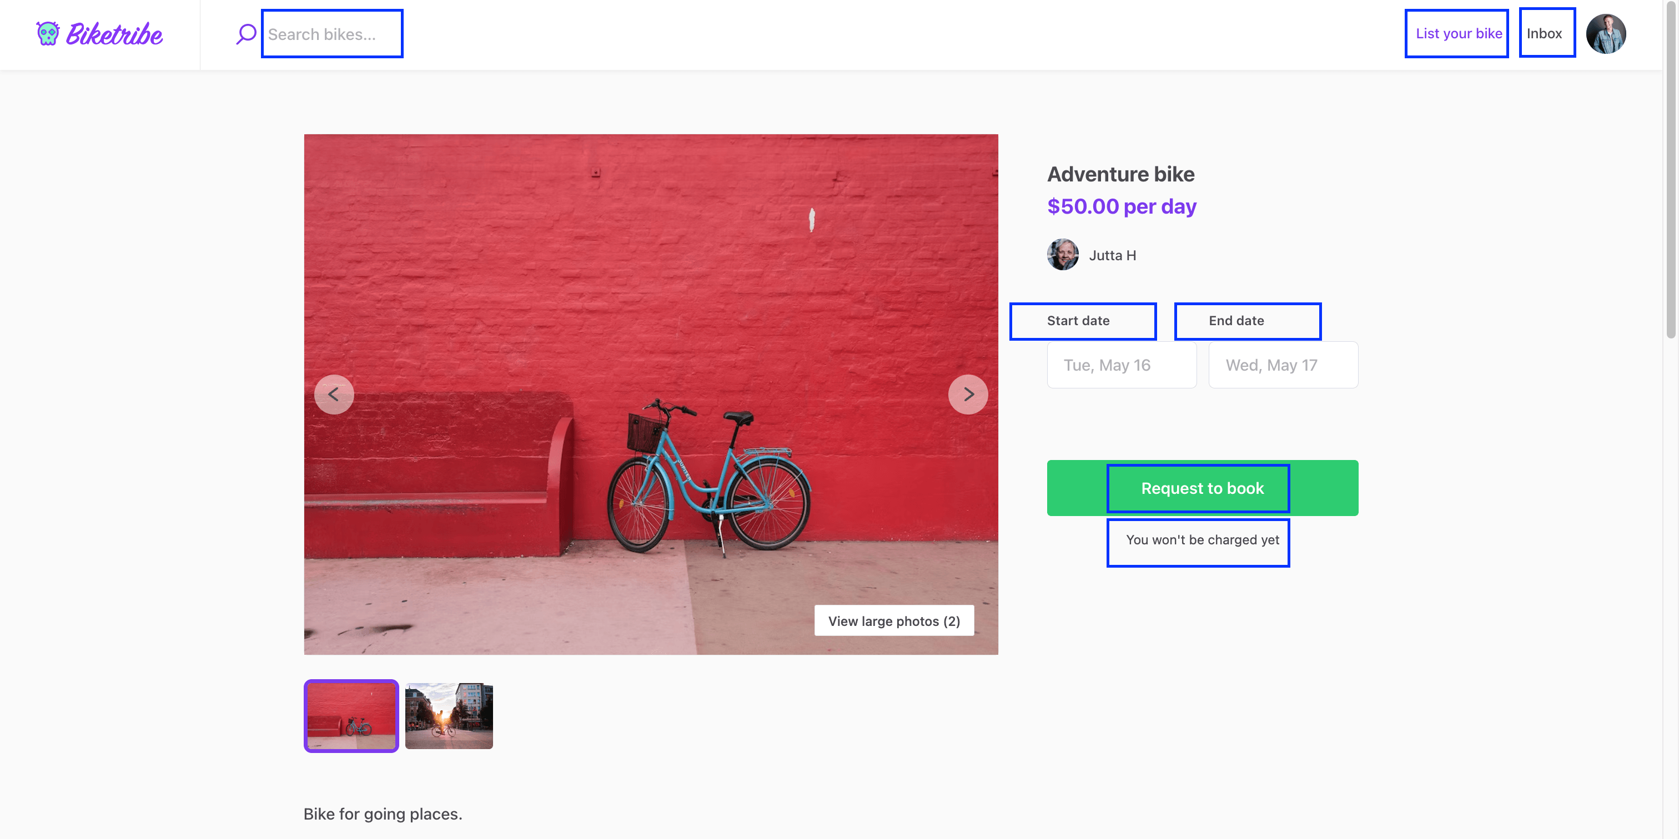Select the city street sunset thumbnail
This screenshot has width=1679, height=839.
coord(449,716)
